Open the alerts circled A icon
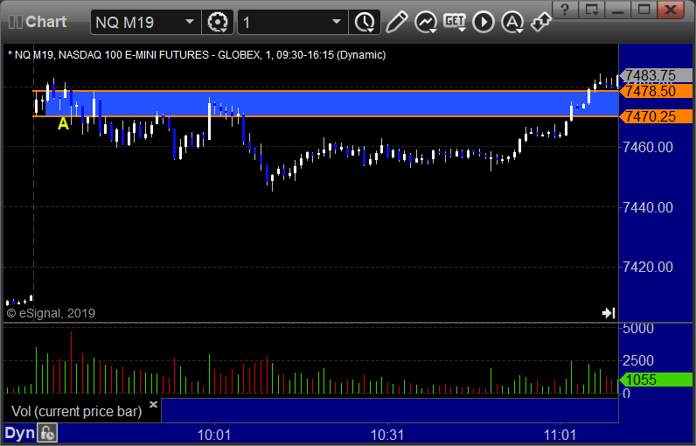The image size is (696, 446). (512, 22)
